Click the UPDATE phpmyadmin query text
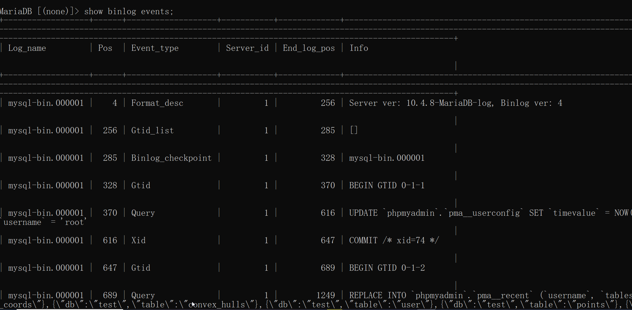 [x=444, y=212]
